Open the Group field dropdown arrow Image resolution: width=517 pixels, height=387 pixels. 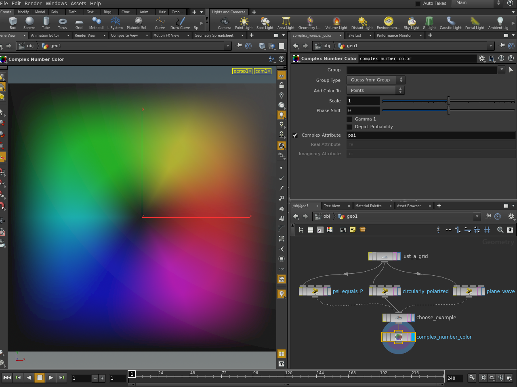[502, 70]
